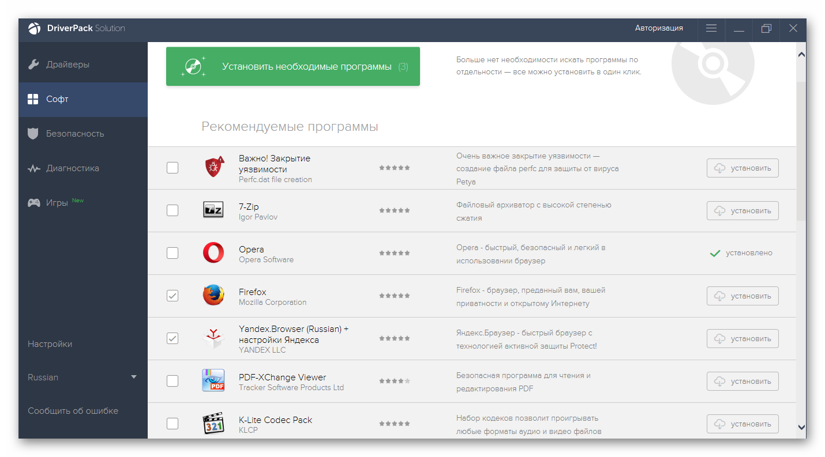Click the pulse icon next to Диагностика

click(33, 168)
